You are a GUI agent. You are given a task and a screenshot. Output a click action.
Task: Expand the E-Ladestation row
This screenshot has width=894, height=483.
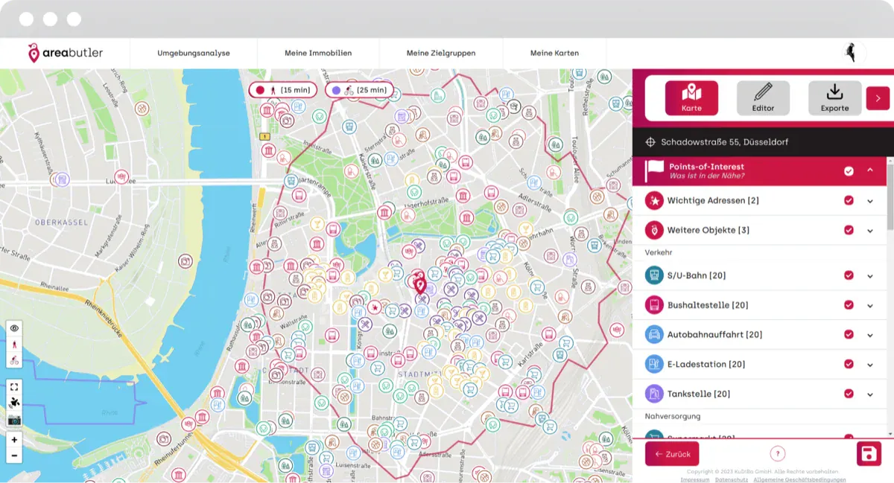click(869, 365)
